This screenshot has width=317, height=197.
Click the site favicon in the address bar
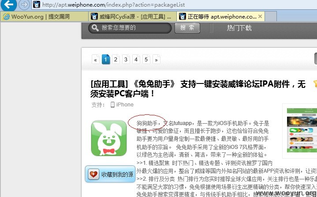coord(37,4)
